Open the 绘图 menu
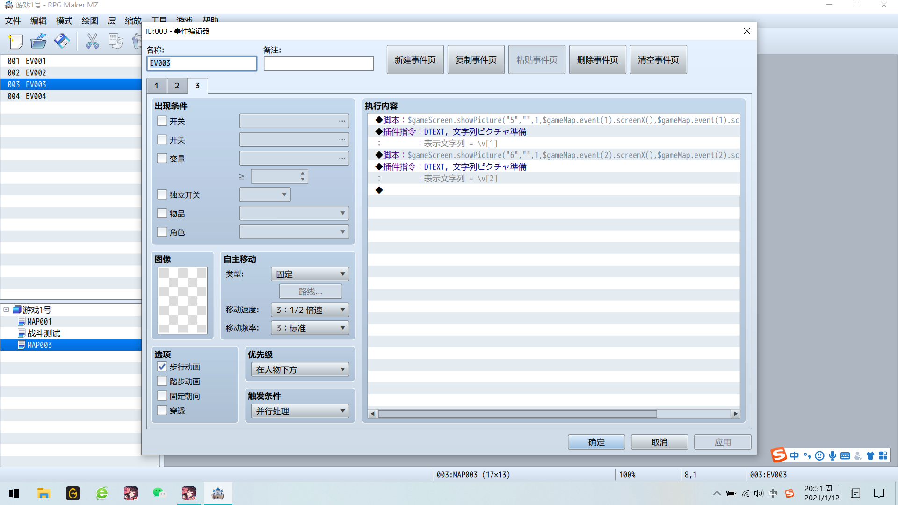This screenshot has height=505, width=898. coord(90,21)
